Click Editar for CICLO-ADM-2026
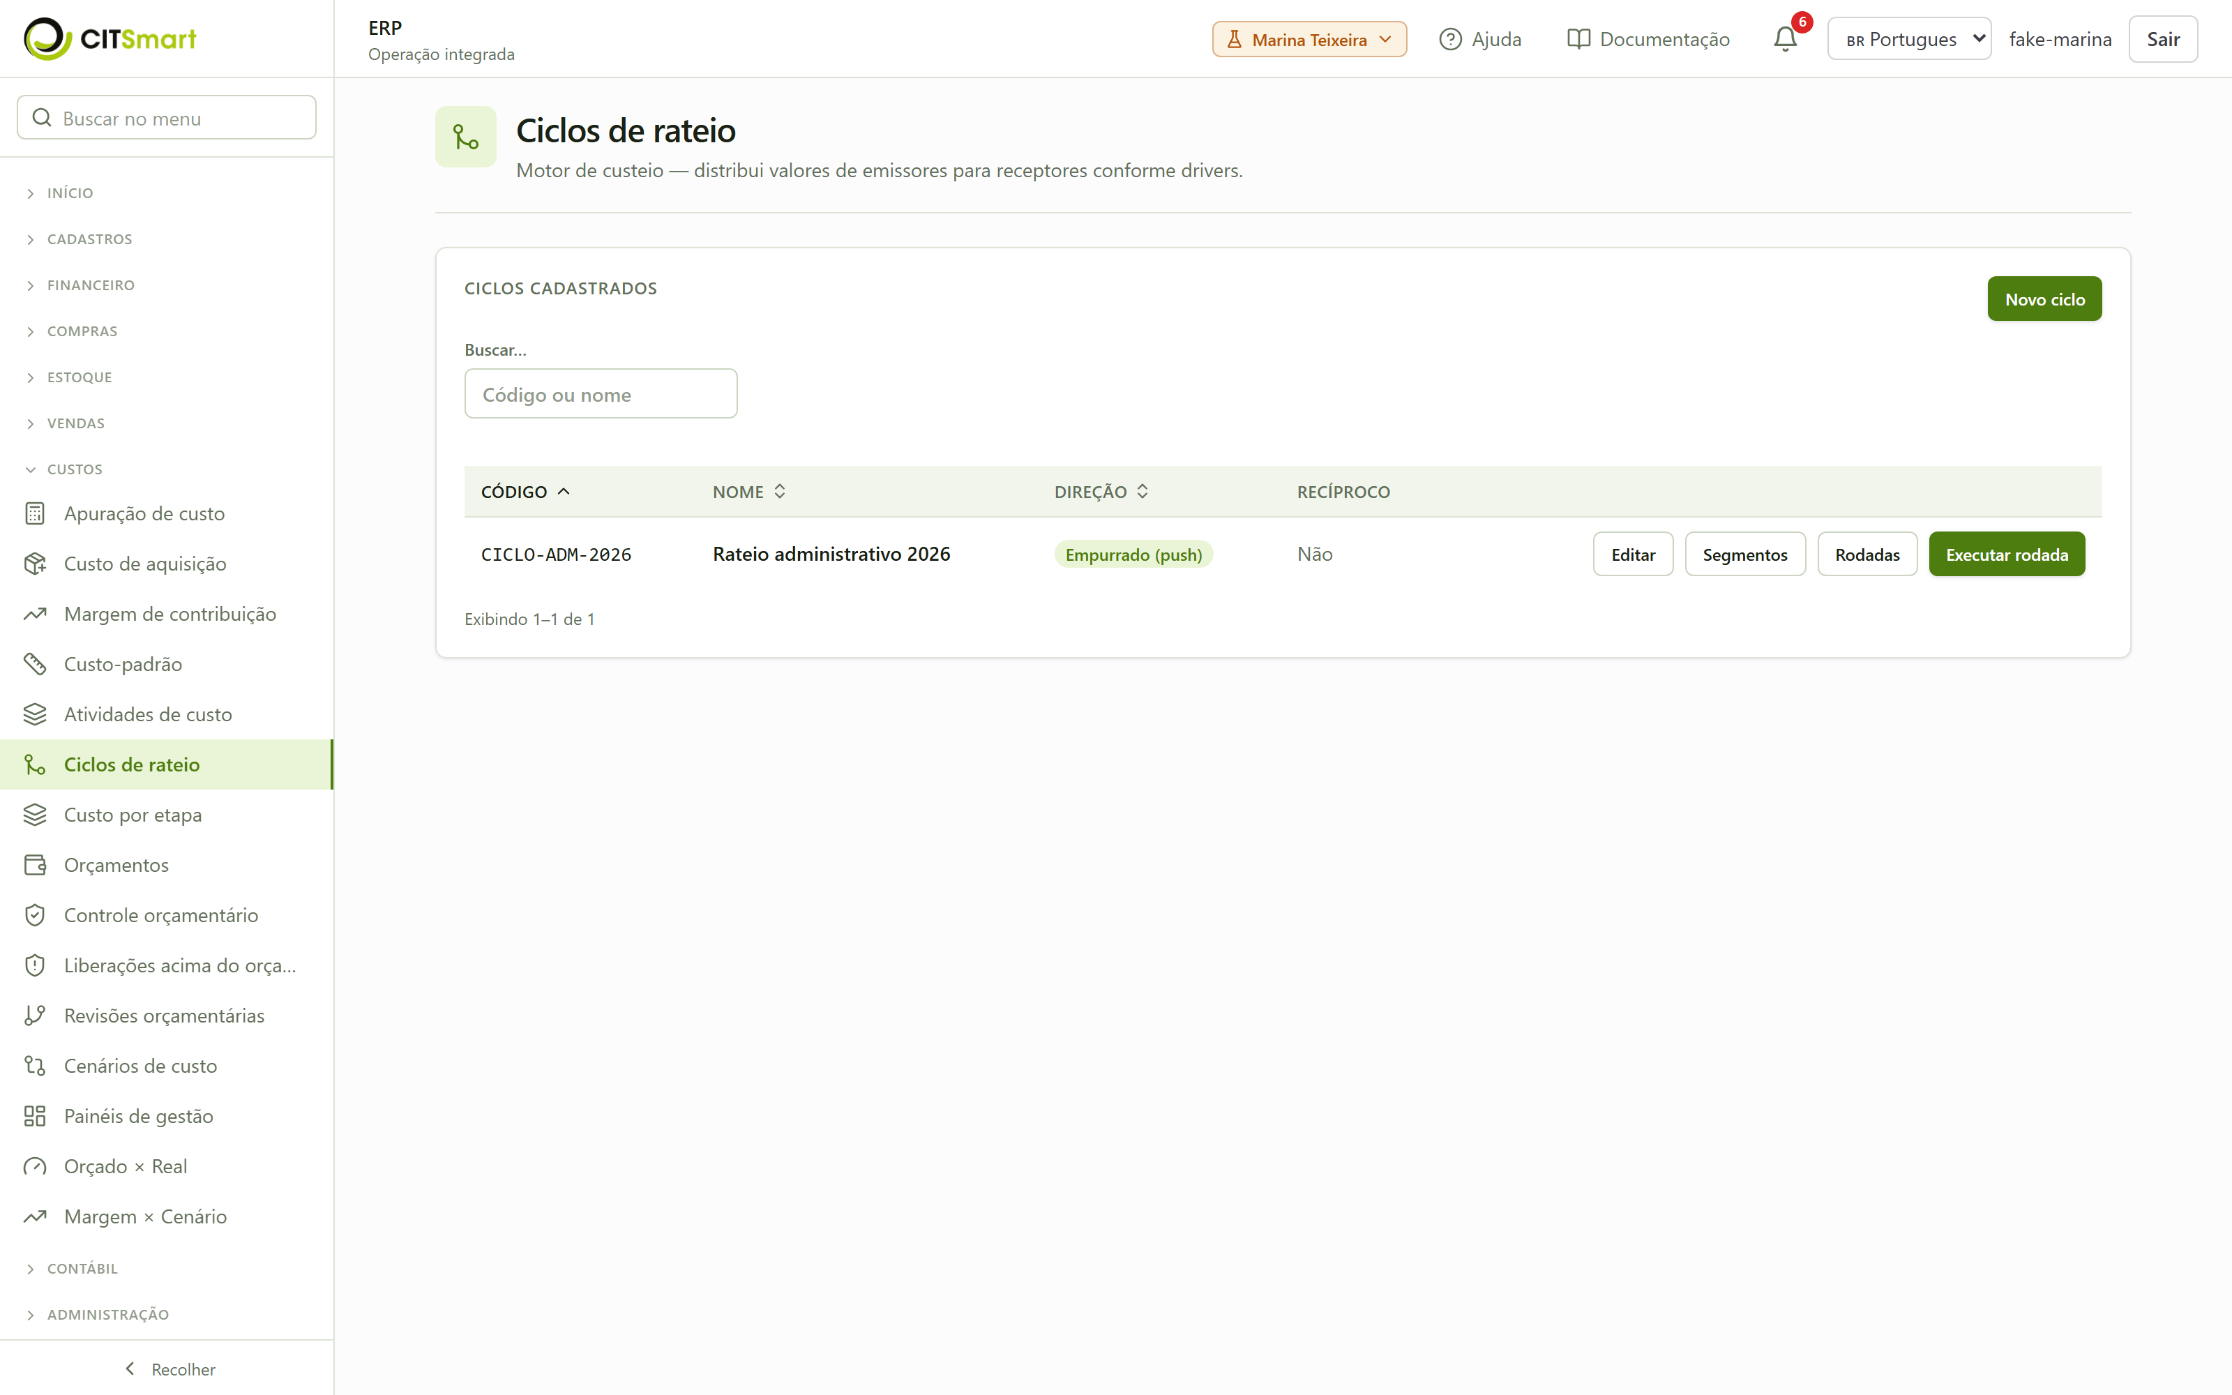The height and width of the screenshot is (1395, 2232). (x=1632, y=555)
